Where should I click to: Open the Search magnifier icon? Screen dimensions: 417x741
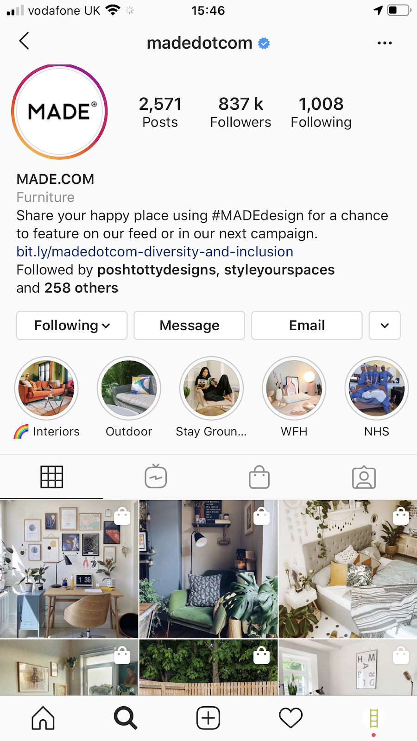click(x=126, y=718)
